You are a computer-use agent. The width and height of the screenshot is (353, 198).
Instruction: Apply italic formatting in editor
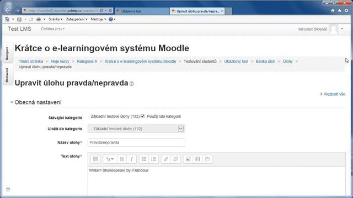pyautogui.click(x=131, y=159)
